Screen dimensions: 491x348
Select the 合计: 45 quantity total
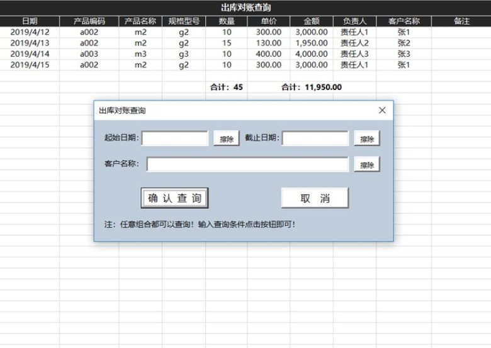(227, 87)
